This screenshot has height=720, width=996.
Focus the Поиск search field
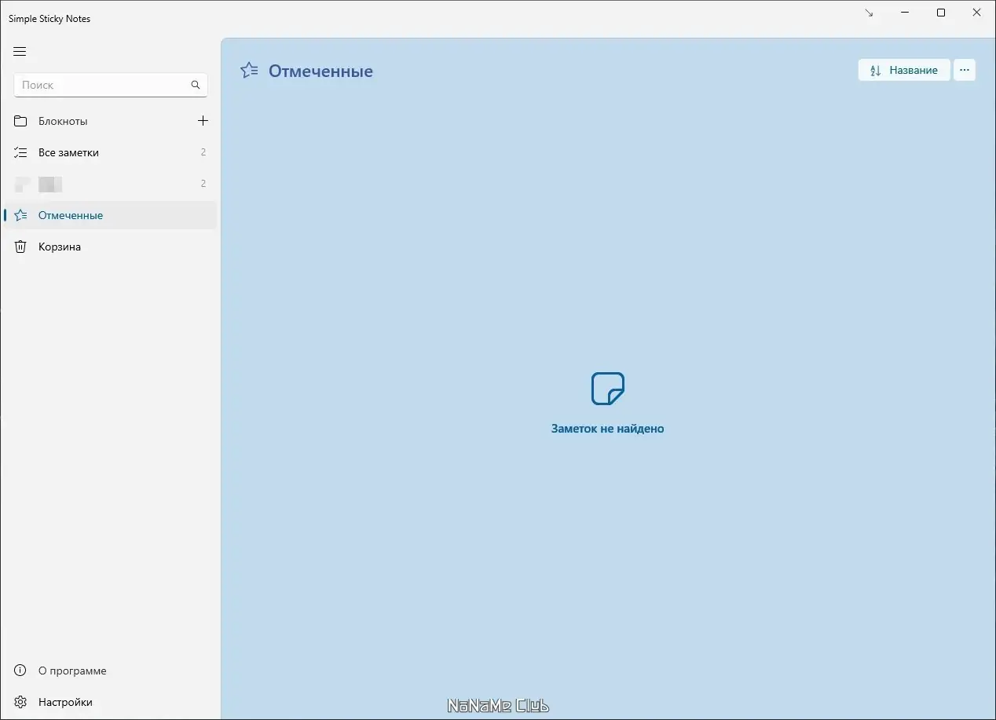coord(111,85)
